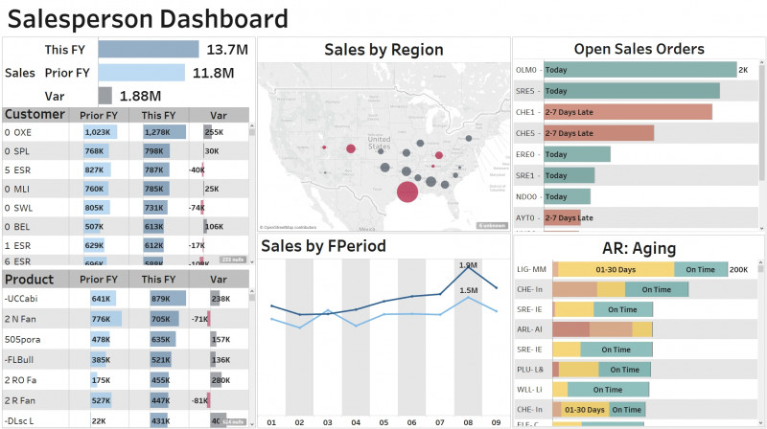
Task: Select product row '2 N Fan'
Action: tap(126, 319)
